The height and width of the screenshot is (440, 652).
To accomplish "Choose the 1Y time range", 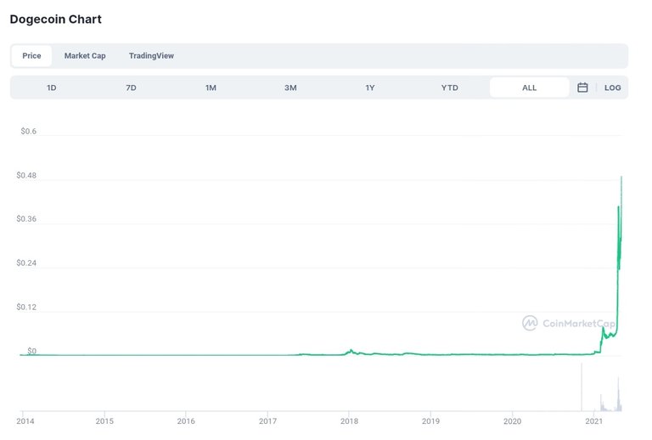I will [370, 87].
